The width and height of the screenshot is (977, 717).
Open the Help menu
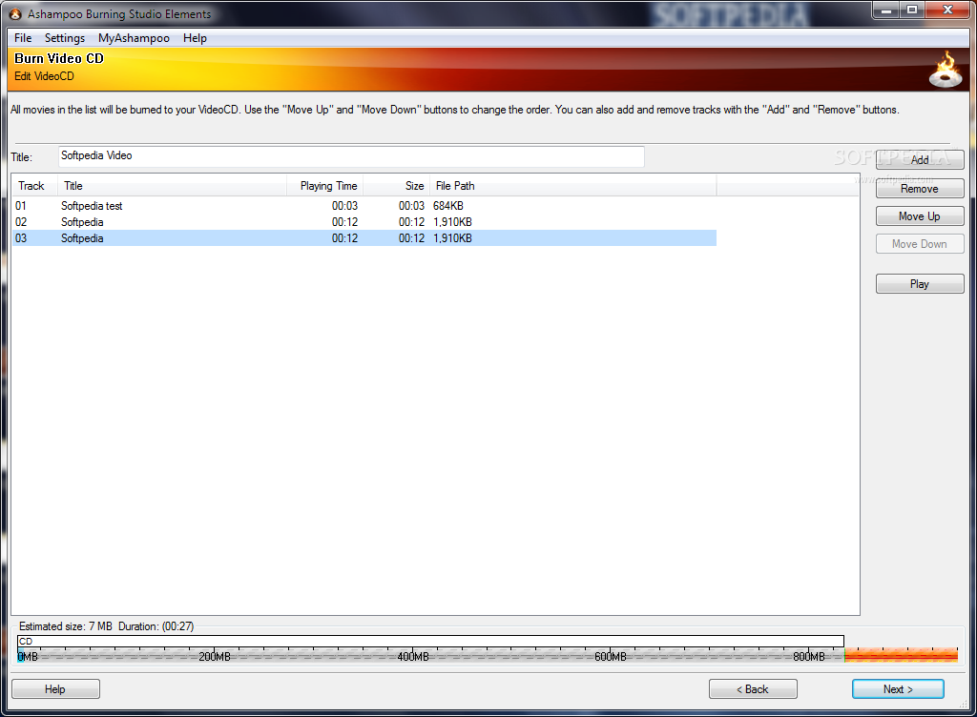pyautogui.click(x=195, y=38)
